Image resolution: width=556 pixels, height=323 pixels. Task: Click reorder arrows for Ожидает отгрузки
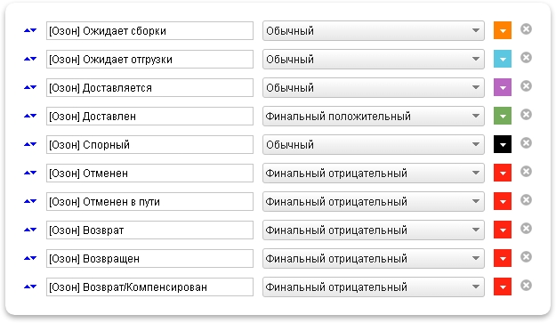click(x=30, y=59)
